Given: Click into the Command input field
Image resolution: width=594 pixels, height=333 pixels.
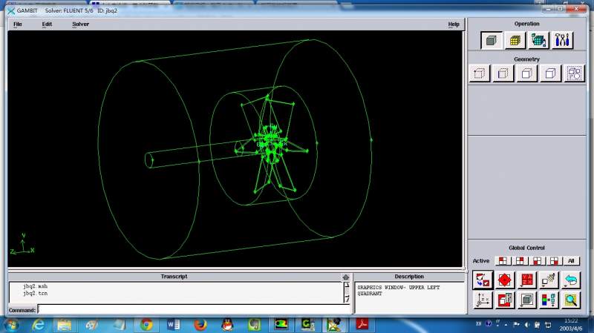Looking at the screenshot, I should (x=195, y=310).
